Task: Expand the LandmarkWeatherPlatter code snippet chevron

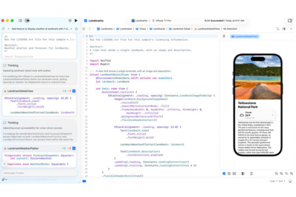Action: tap(5, 163)
